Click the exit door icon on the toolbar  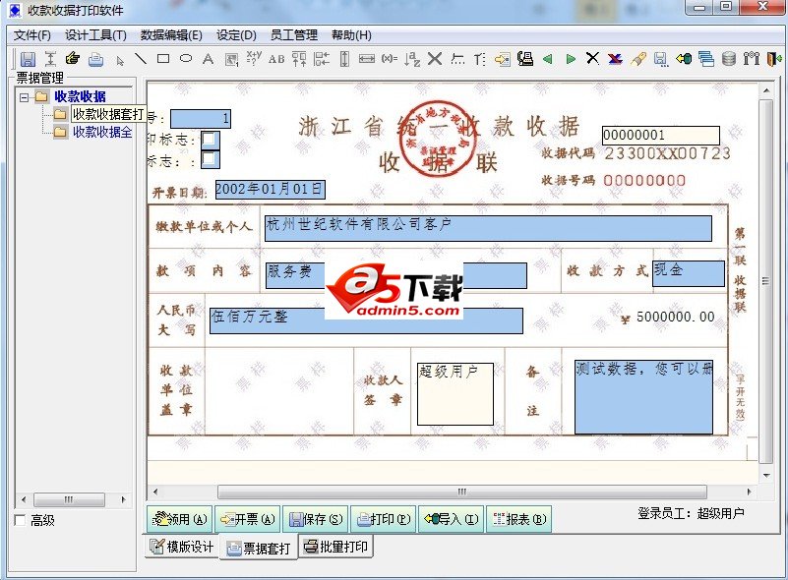pos(770,60)
